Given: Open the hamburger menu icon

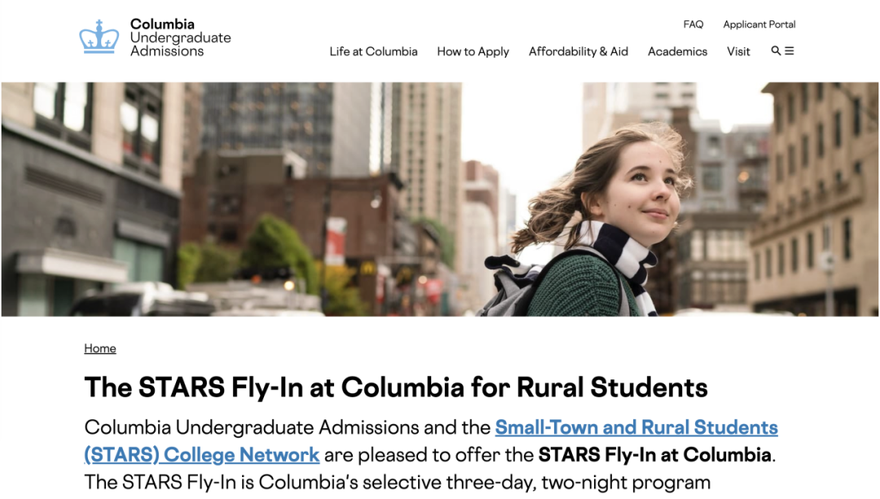Looking at the screenshot, I should click(x=790, y=50).
